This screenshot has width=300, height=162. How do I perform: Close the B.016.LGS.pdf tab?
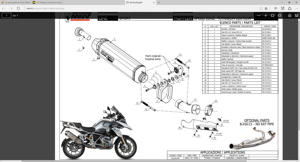[x=154, y=2]
